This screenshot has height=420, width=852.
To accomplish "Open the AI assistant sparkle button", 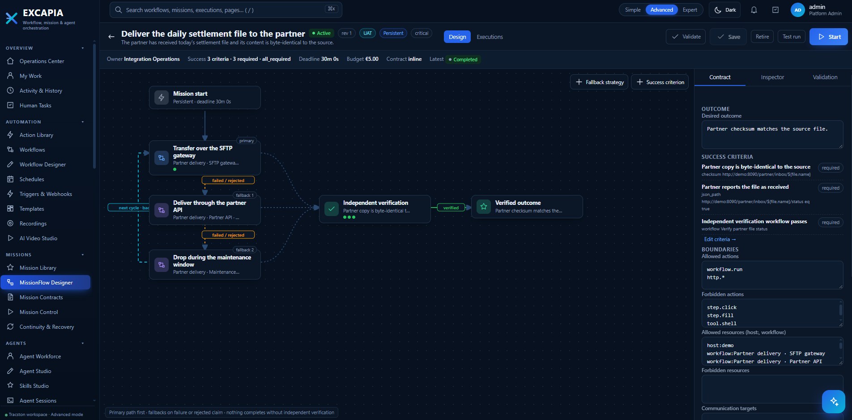I will pos(834,401).
